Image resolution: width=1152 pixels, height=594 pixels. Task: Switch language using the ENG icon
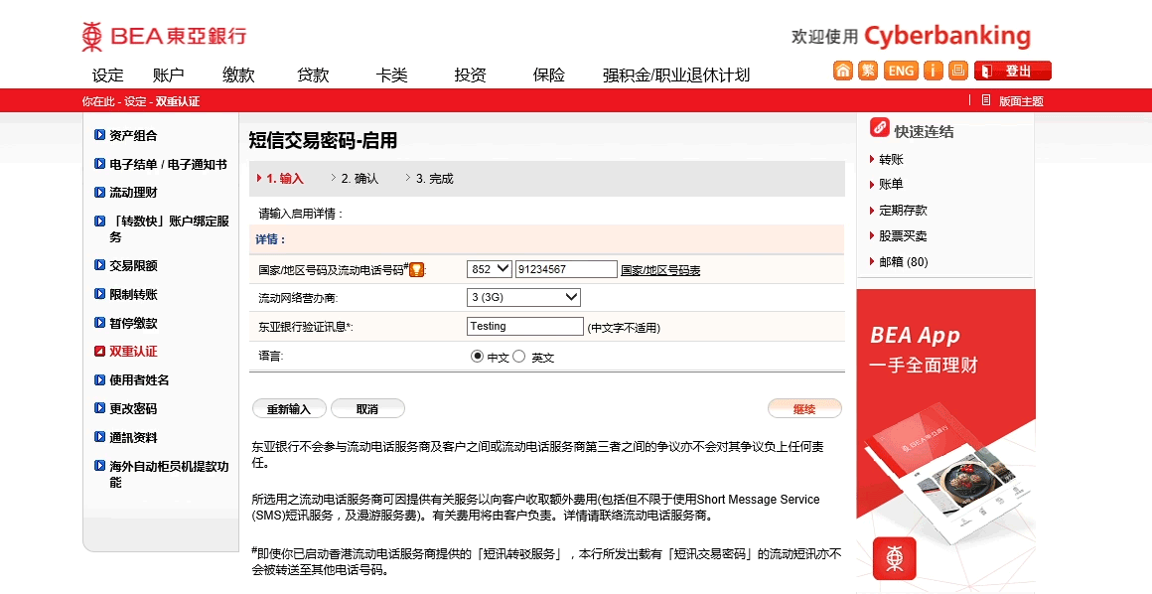(900, 71)
